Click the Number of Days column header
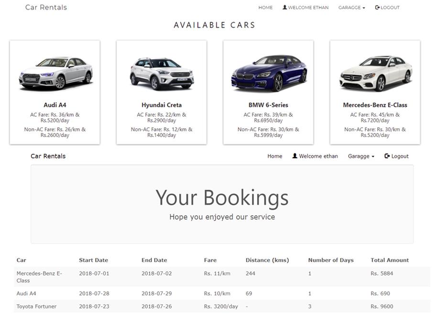This screenshot has height=320, width=435. [331, 260]
